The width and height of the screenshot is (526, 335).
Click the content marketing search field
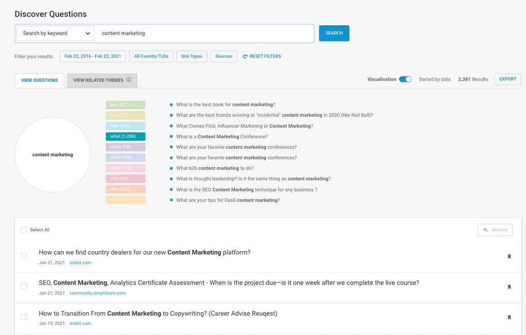point(205,33)
